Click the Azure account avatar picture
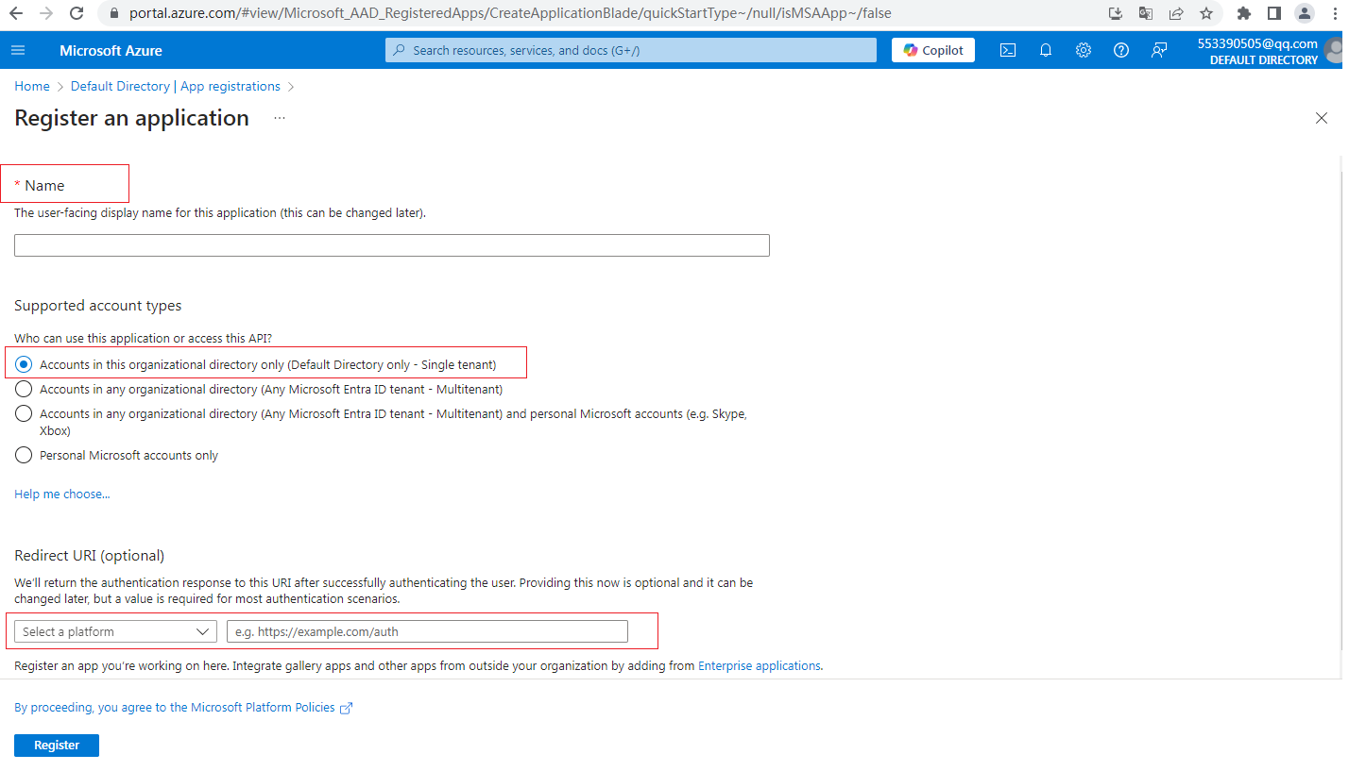The image size is (1366, 771). point(1335,50)
